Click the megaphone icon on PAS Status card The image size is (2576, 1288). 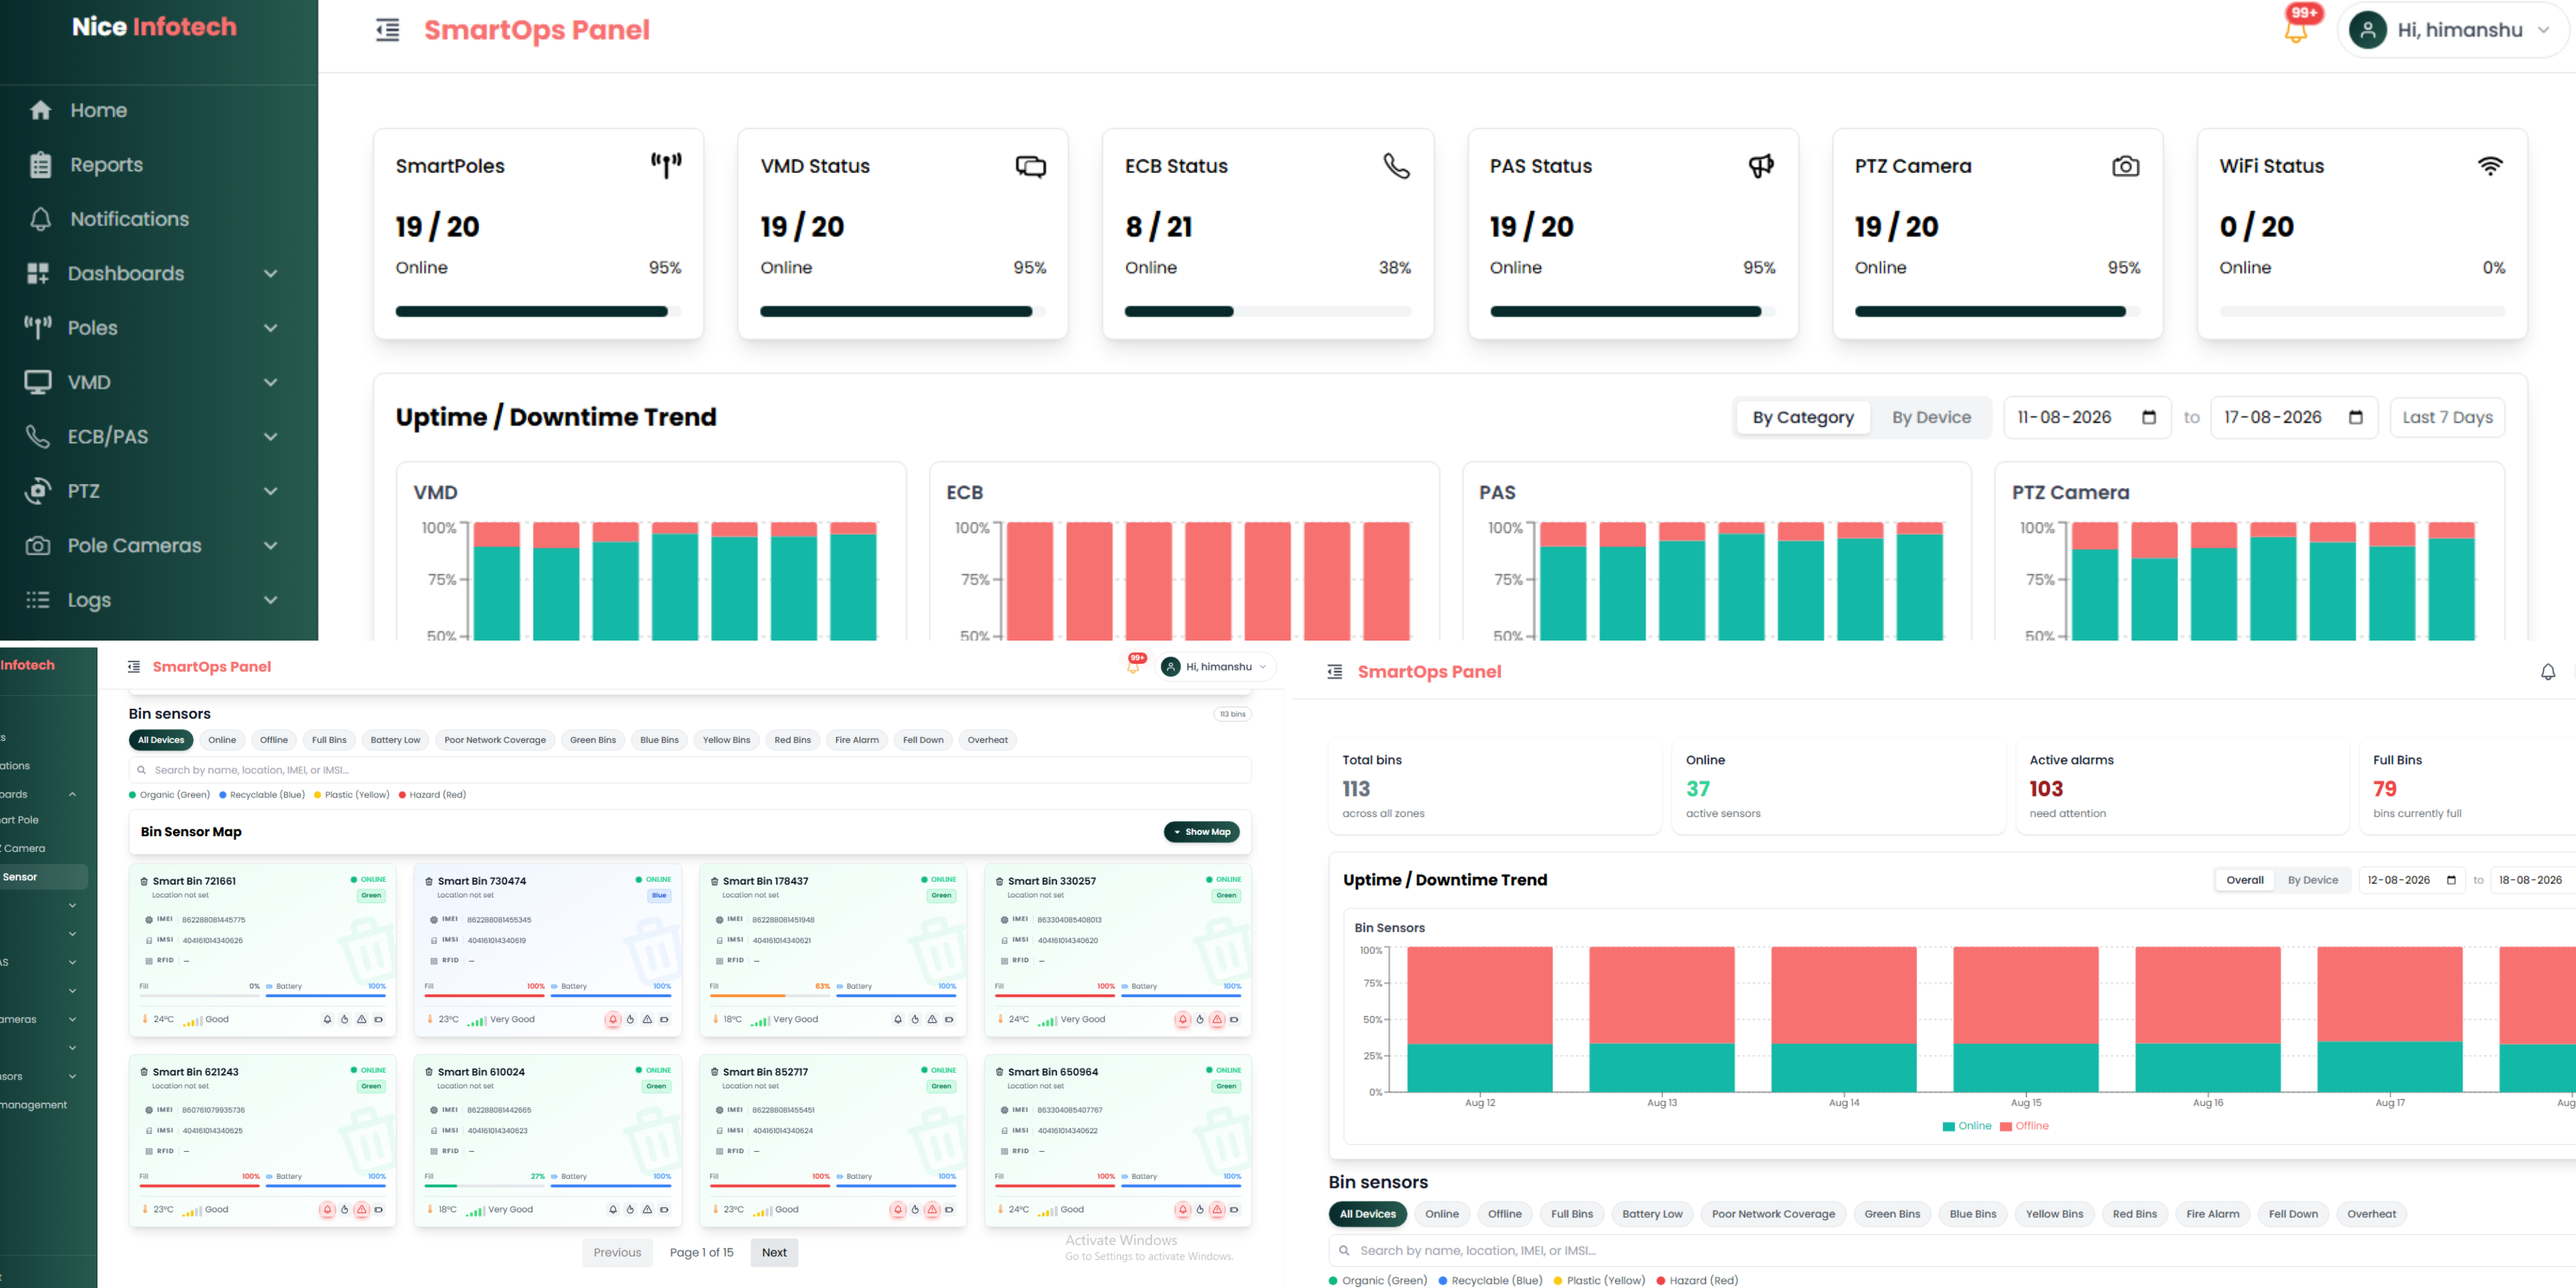[1761, 166]
